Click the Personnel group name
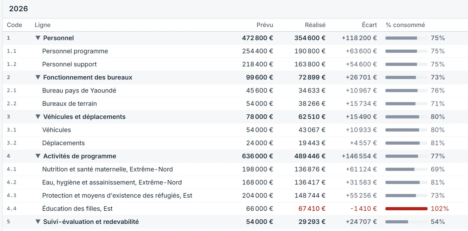Viewport: 468px width, 231px height. [x=58, y=38]
